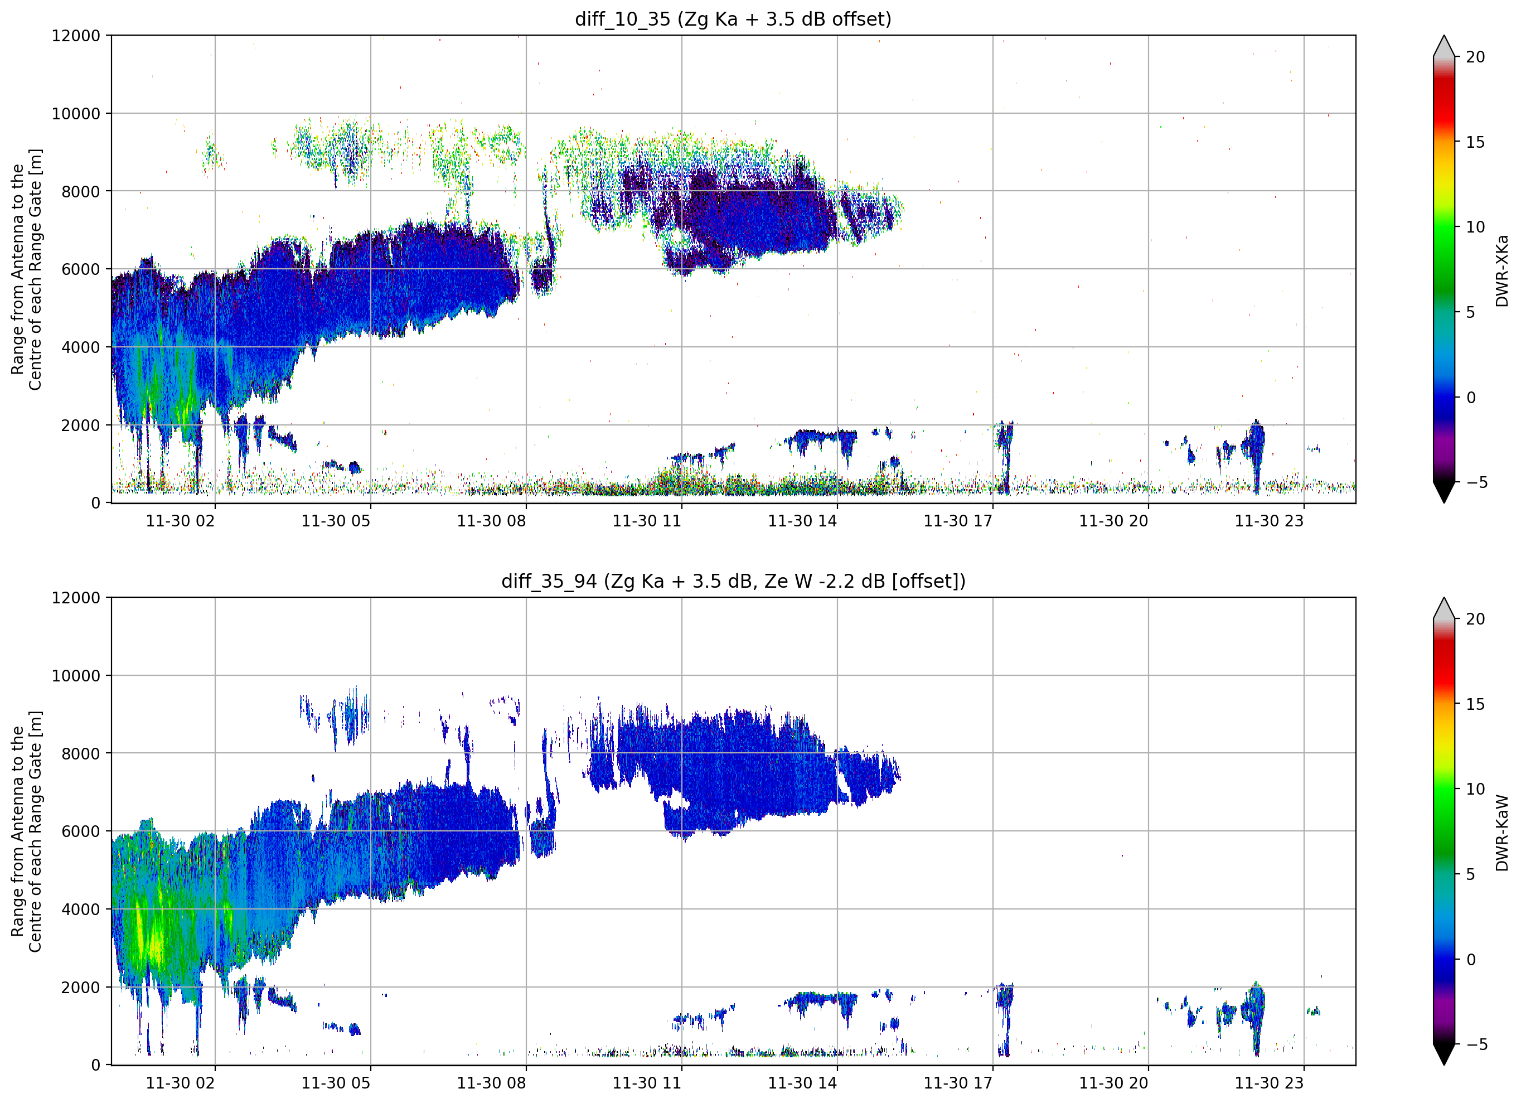Click the diff_10_35 plot title
Image resolution: width=1521 pixels, height=1103 pixels.
pos(733,19)
